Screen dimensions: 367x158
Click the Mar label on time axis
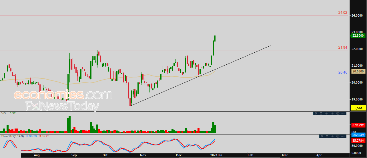tap(285, 155)
